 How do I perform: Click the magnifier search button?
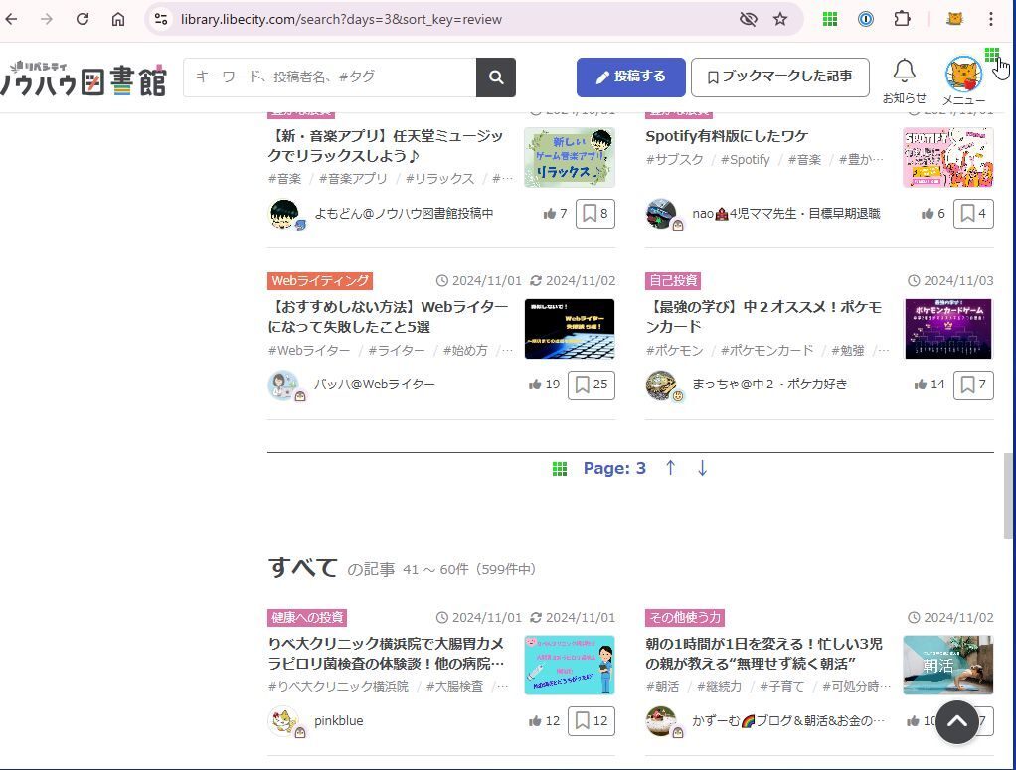click(x=496, y=77)
